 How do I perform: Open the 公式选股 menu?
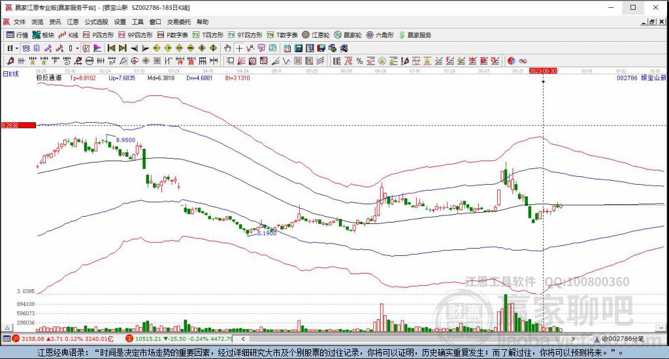click(x=95, y=22)
